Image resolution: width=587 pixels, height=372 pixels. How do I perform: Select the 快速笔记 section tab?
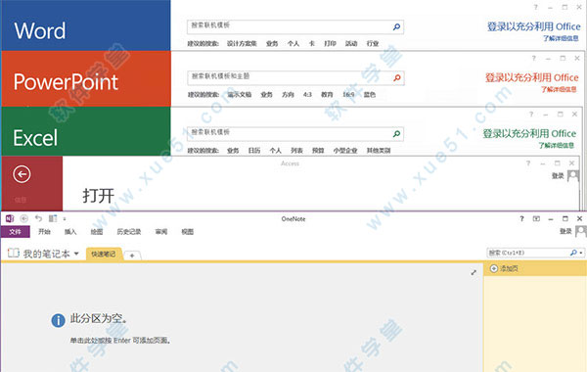(104, 254)
